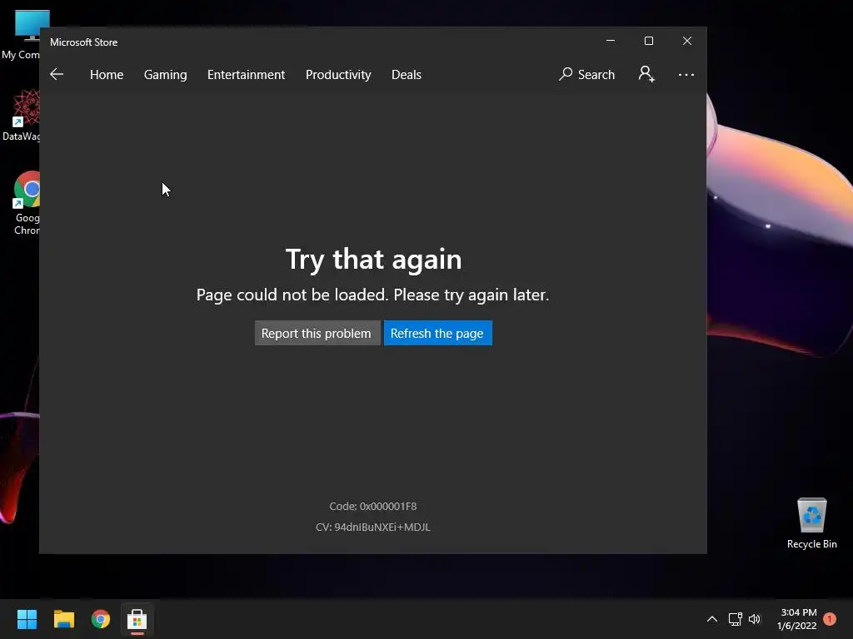Viewport: 853px width, 639px height.
Task: Open the Home tab in Microsoft Store
Action: click(107, 74)
